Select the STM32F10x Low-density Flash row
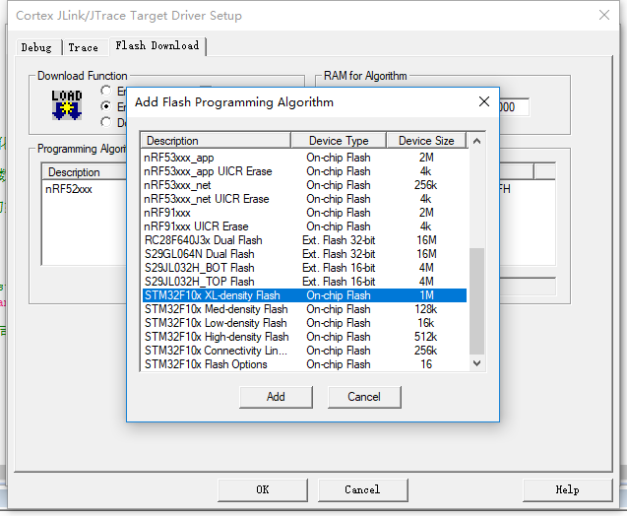The image size is (627, 516). click(305, 323)
